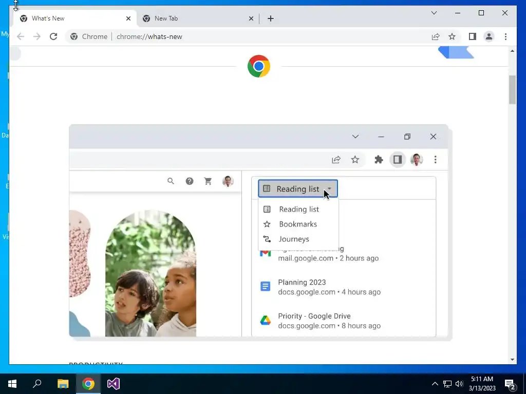Expand the Reading list dropdown
526x394 pixels.
[x=298, y=189]
